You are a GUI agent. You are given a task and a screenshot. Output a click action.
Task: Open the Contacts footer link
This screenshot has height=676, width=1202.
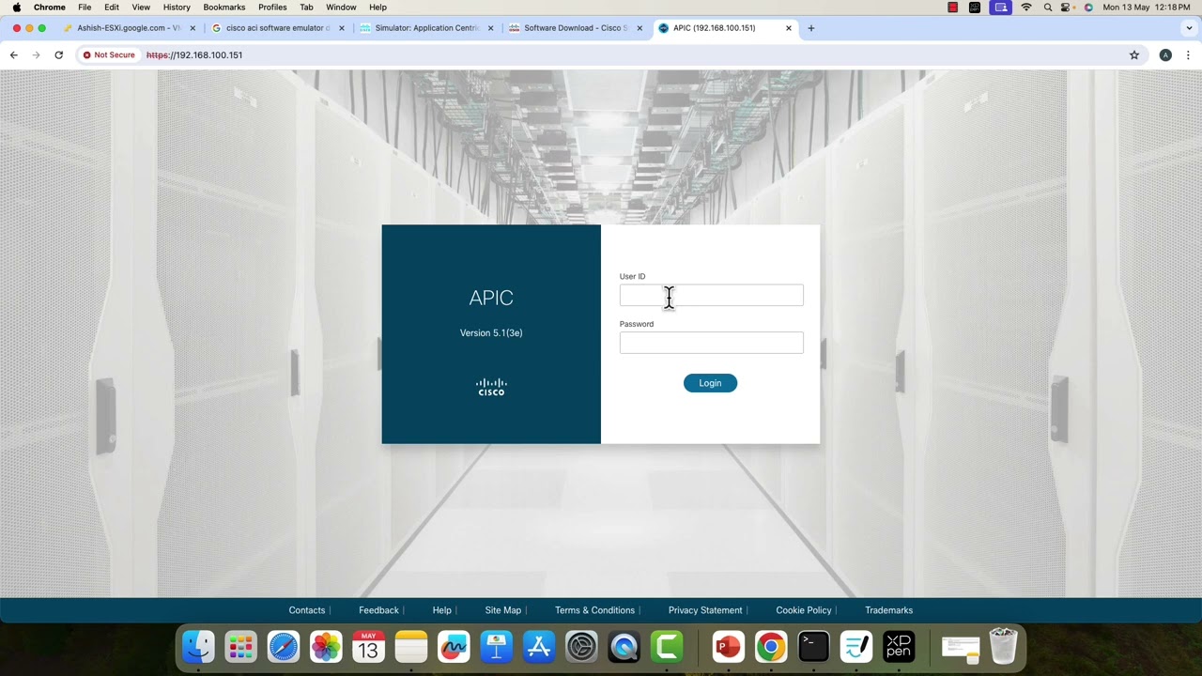click(x=307, y=610)
